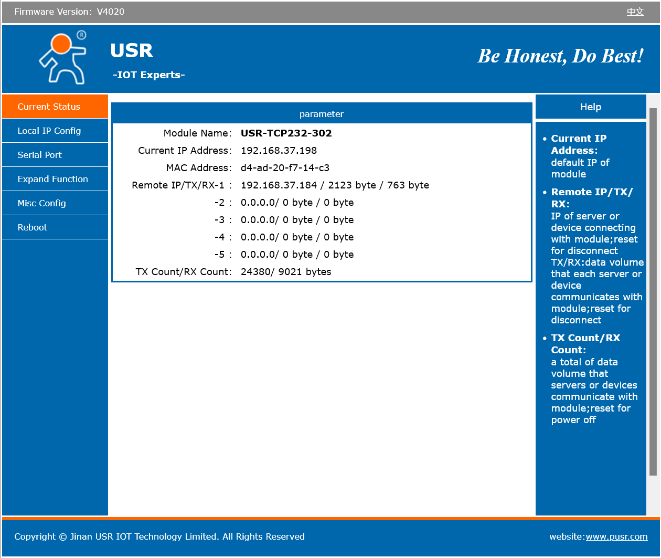The width and height of the screenshot is (661, 558).
Task: Click the Help panel header
Action: click(591, 107)
